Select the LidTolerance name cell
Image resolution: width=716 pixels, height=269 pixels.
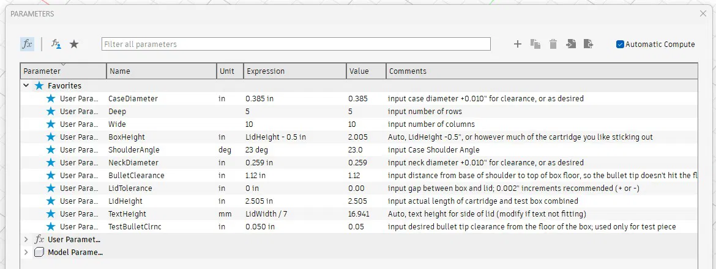click(130, 188)
